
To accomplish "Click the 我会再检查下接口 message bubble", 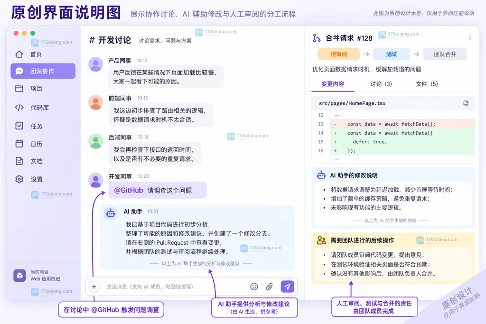I will (155, 154).
